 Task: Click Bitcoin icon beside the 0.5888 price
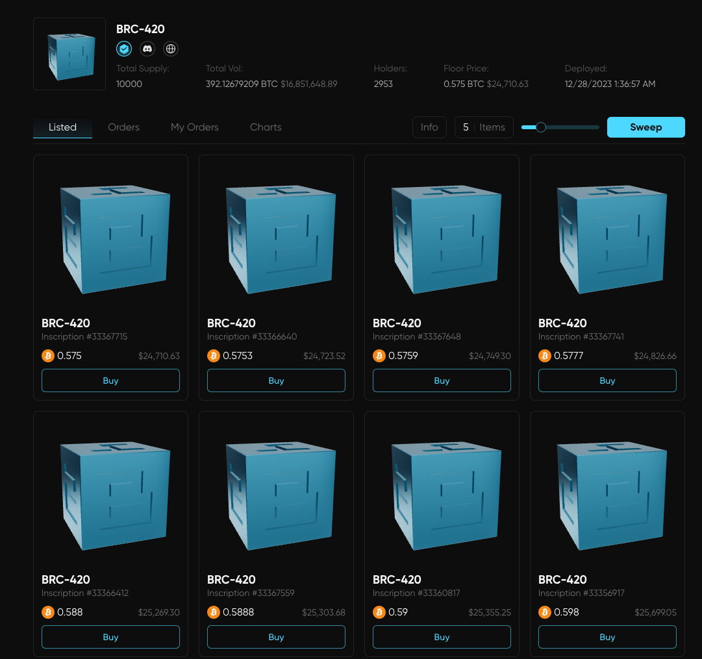point(214,612)
